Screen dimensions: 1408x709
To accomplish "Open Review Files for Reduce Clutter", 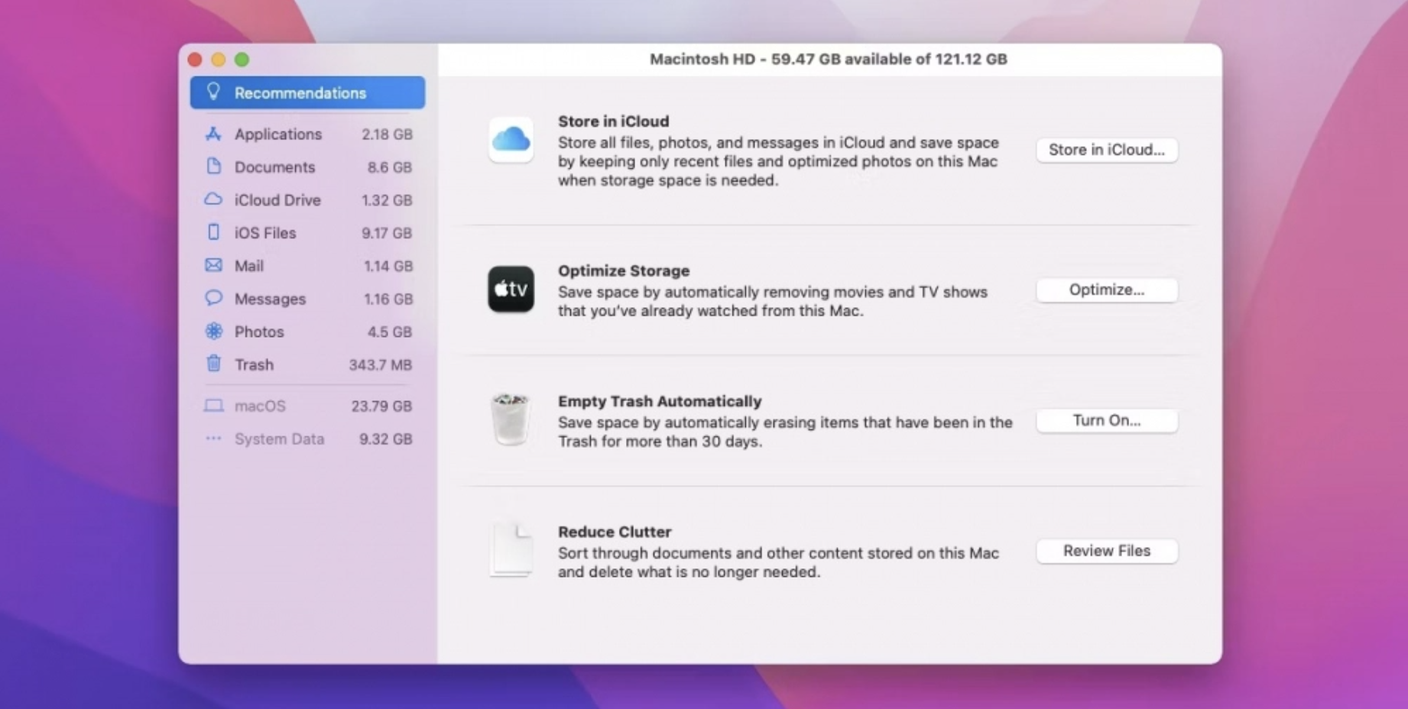I will (x=1106, y=551).
